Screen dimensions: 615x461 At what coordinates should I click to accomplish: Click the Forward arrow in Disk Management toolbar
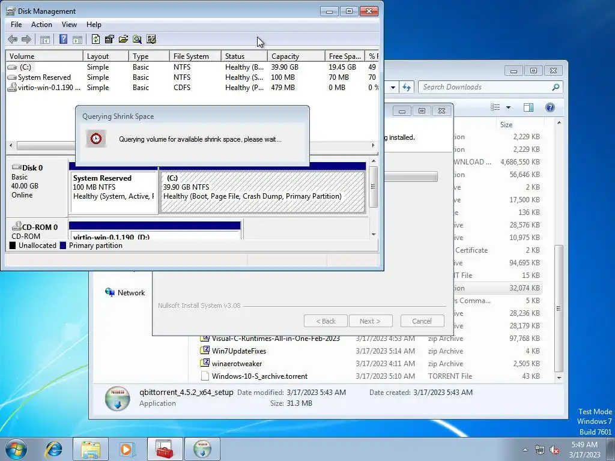pyautogui.click(x=26, y=39)
